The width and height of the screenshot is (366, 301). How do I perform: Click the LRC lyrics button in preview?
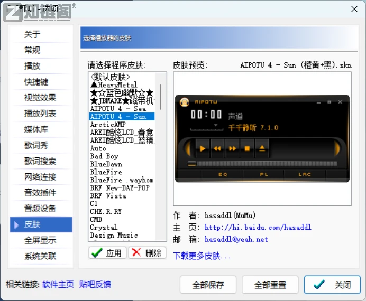pos(305,174)
